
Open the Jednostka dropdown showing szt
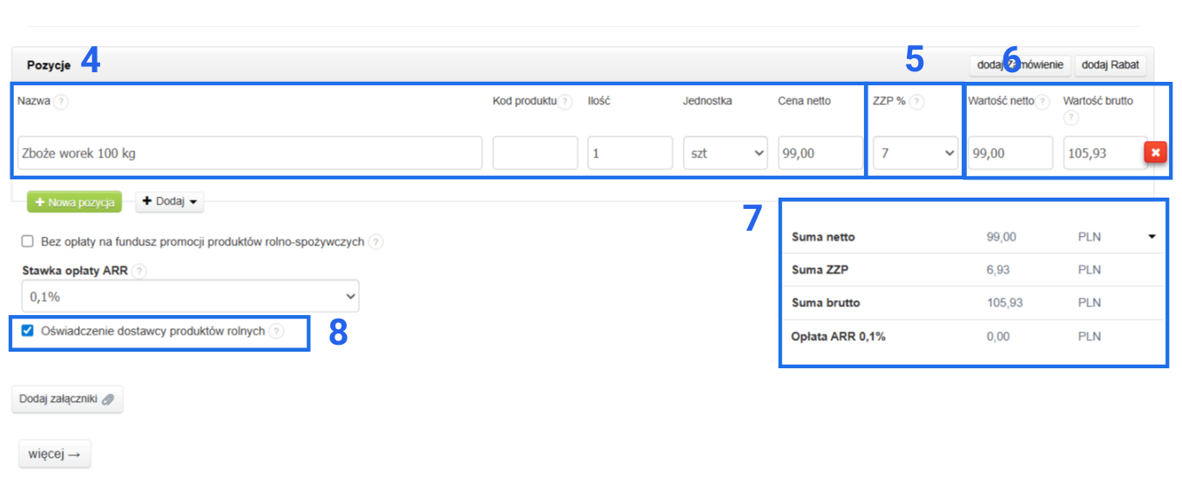(725, 153)
